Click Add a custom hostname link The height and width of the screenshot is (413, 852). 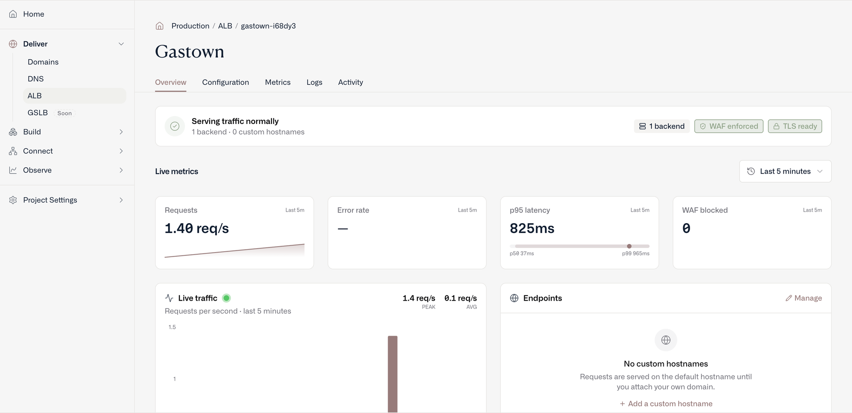tap(666, 404)
